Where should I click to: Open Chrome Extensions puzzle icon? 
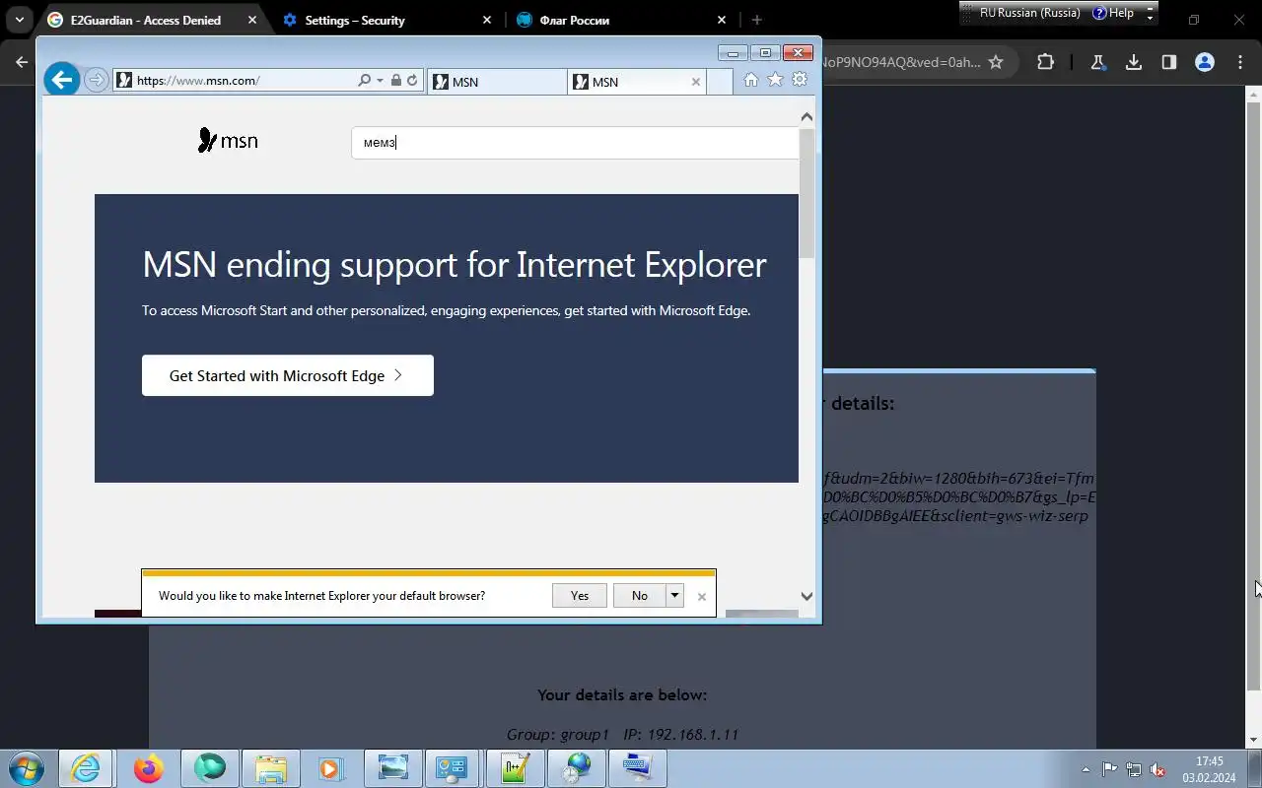[x=1045, y=62]
